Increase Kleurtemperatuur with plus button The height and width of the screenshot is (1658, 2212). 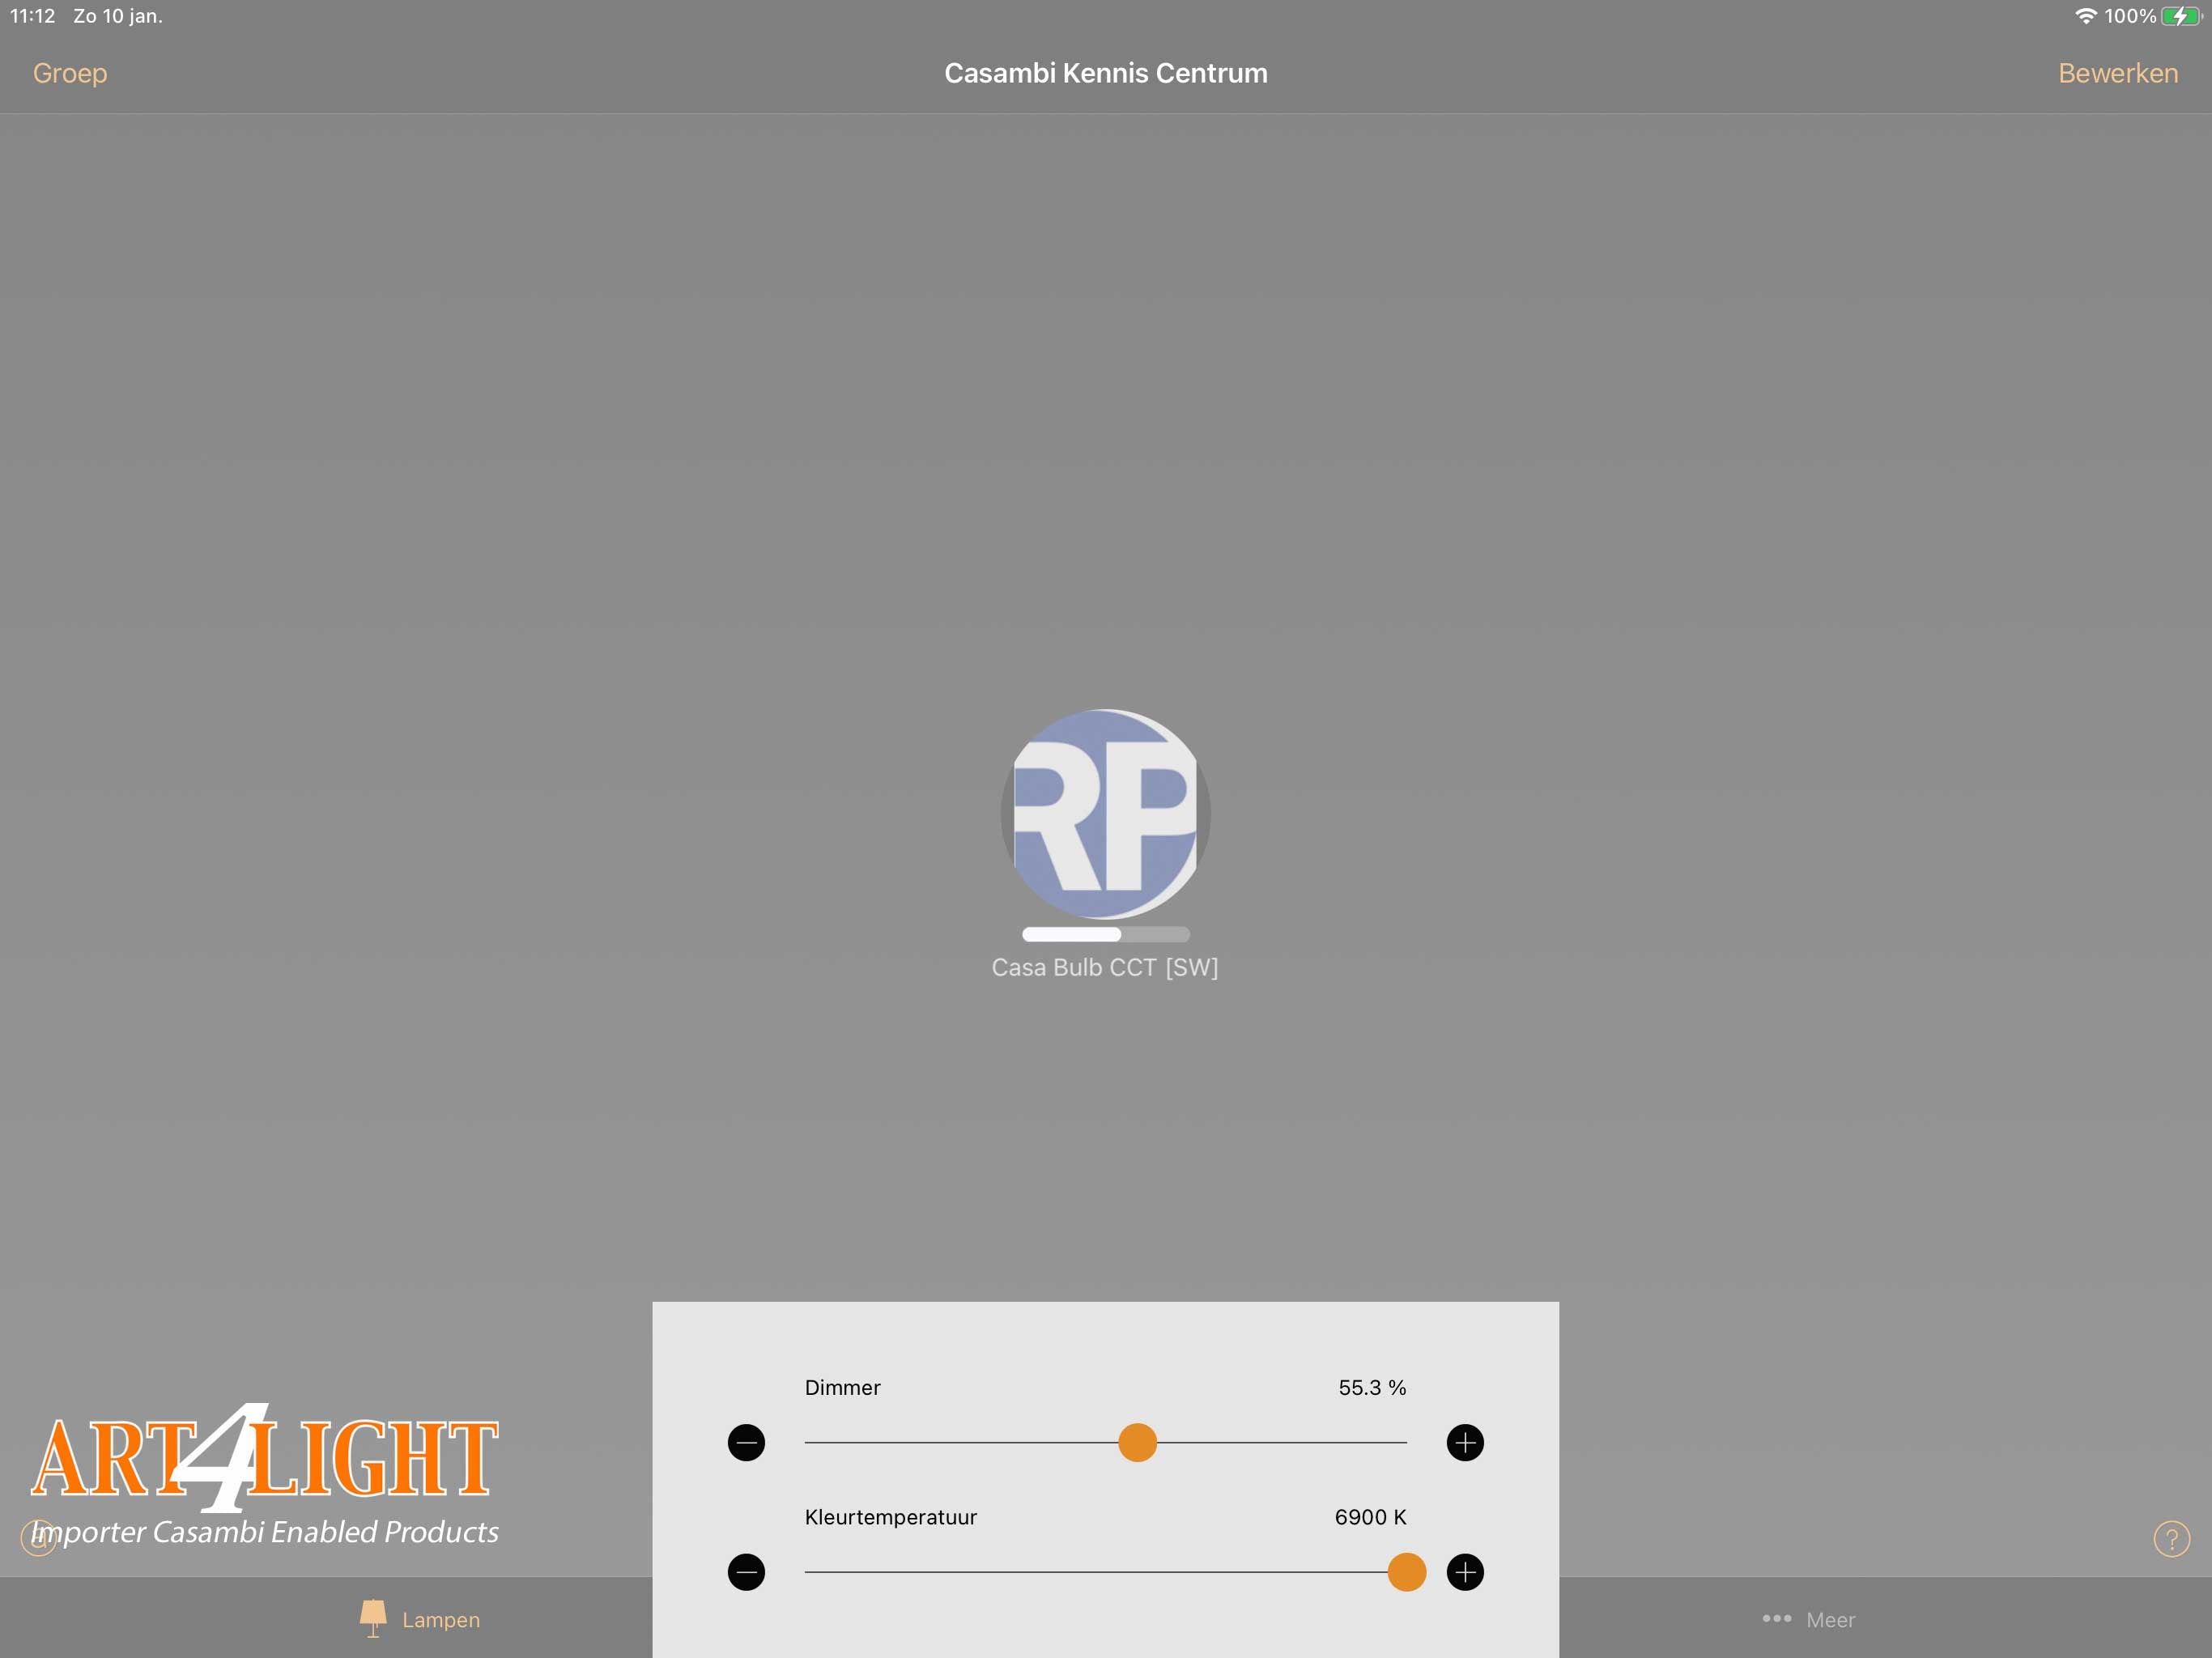click(1465, 1572)
